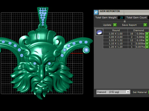The width and height of the screenshot is (149, 111).
Task: Click the GEM REPORTER title text
Action: coord(110,11)
